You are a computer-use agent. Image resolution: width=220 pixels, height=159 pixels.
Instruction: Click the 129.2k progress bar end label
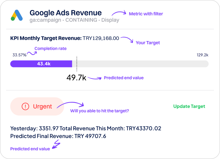pyautogui.click(x=202, y=55)
